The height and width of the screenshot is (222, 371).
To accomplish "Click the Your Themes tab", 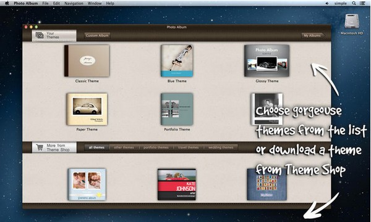I will pos(54,35).
